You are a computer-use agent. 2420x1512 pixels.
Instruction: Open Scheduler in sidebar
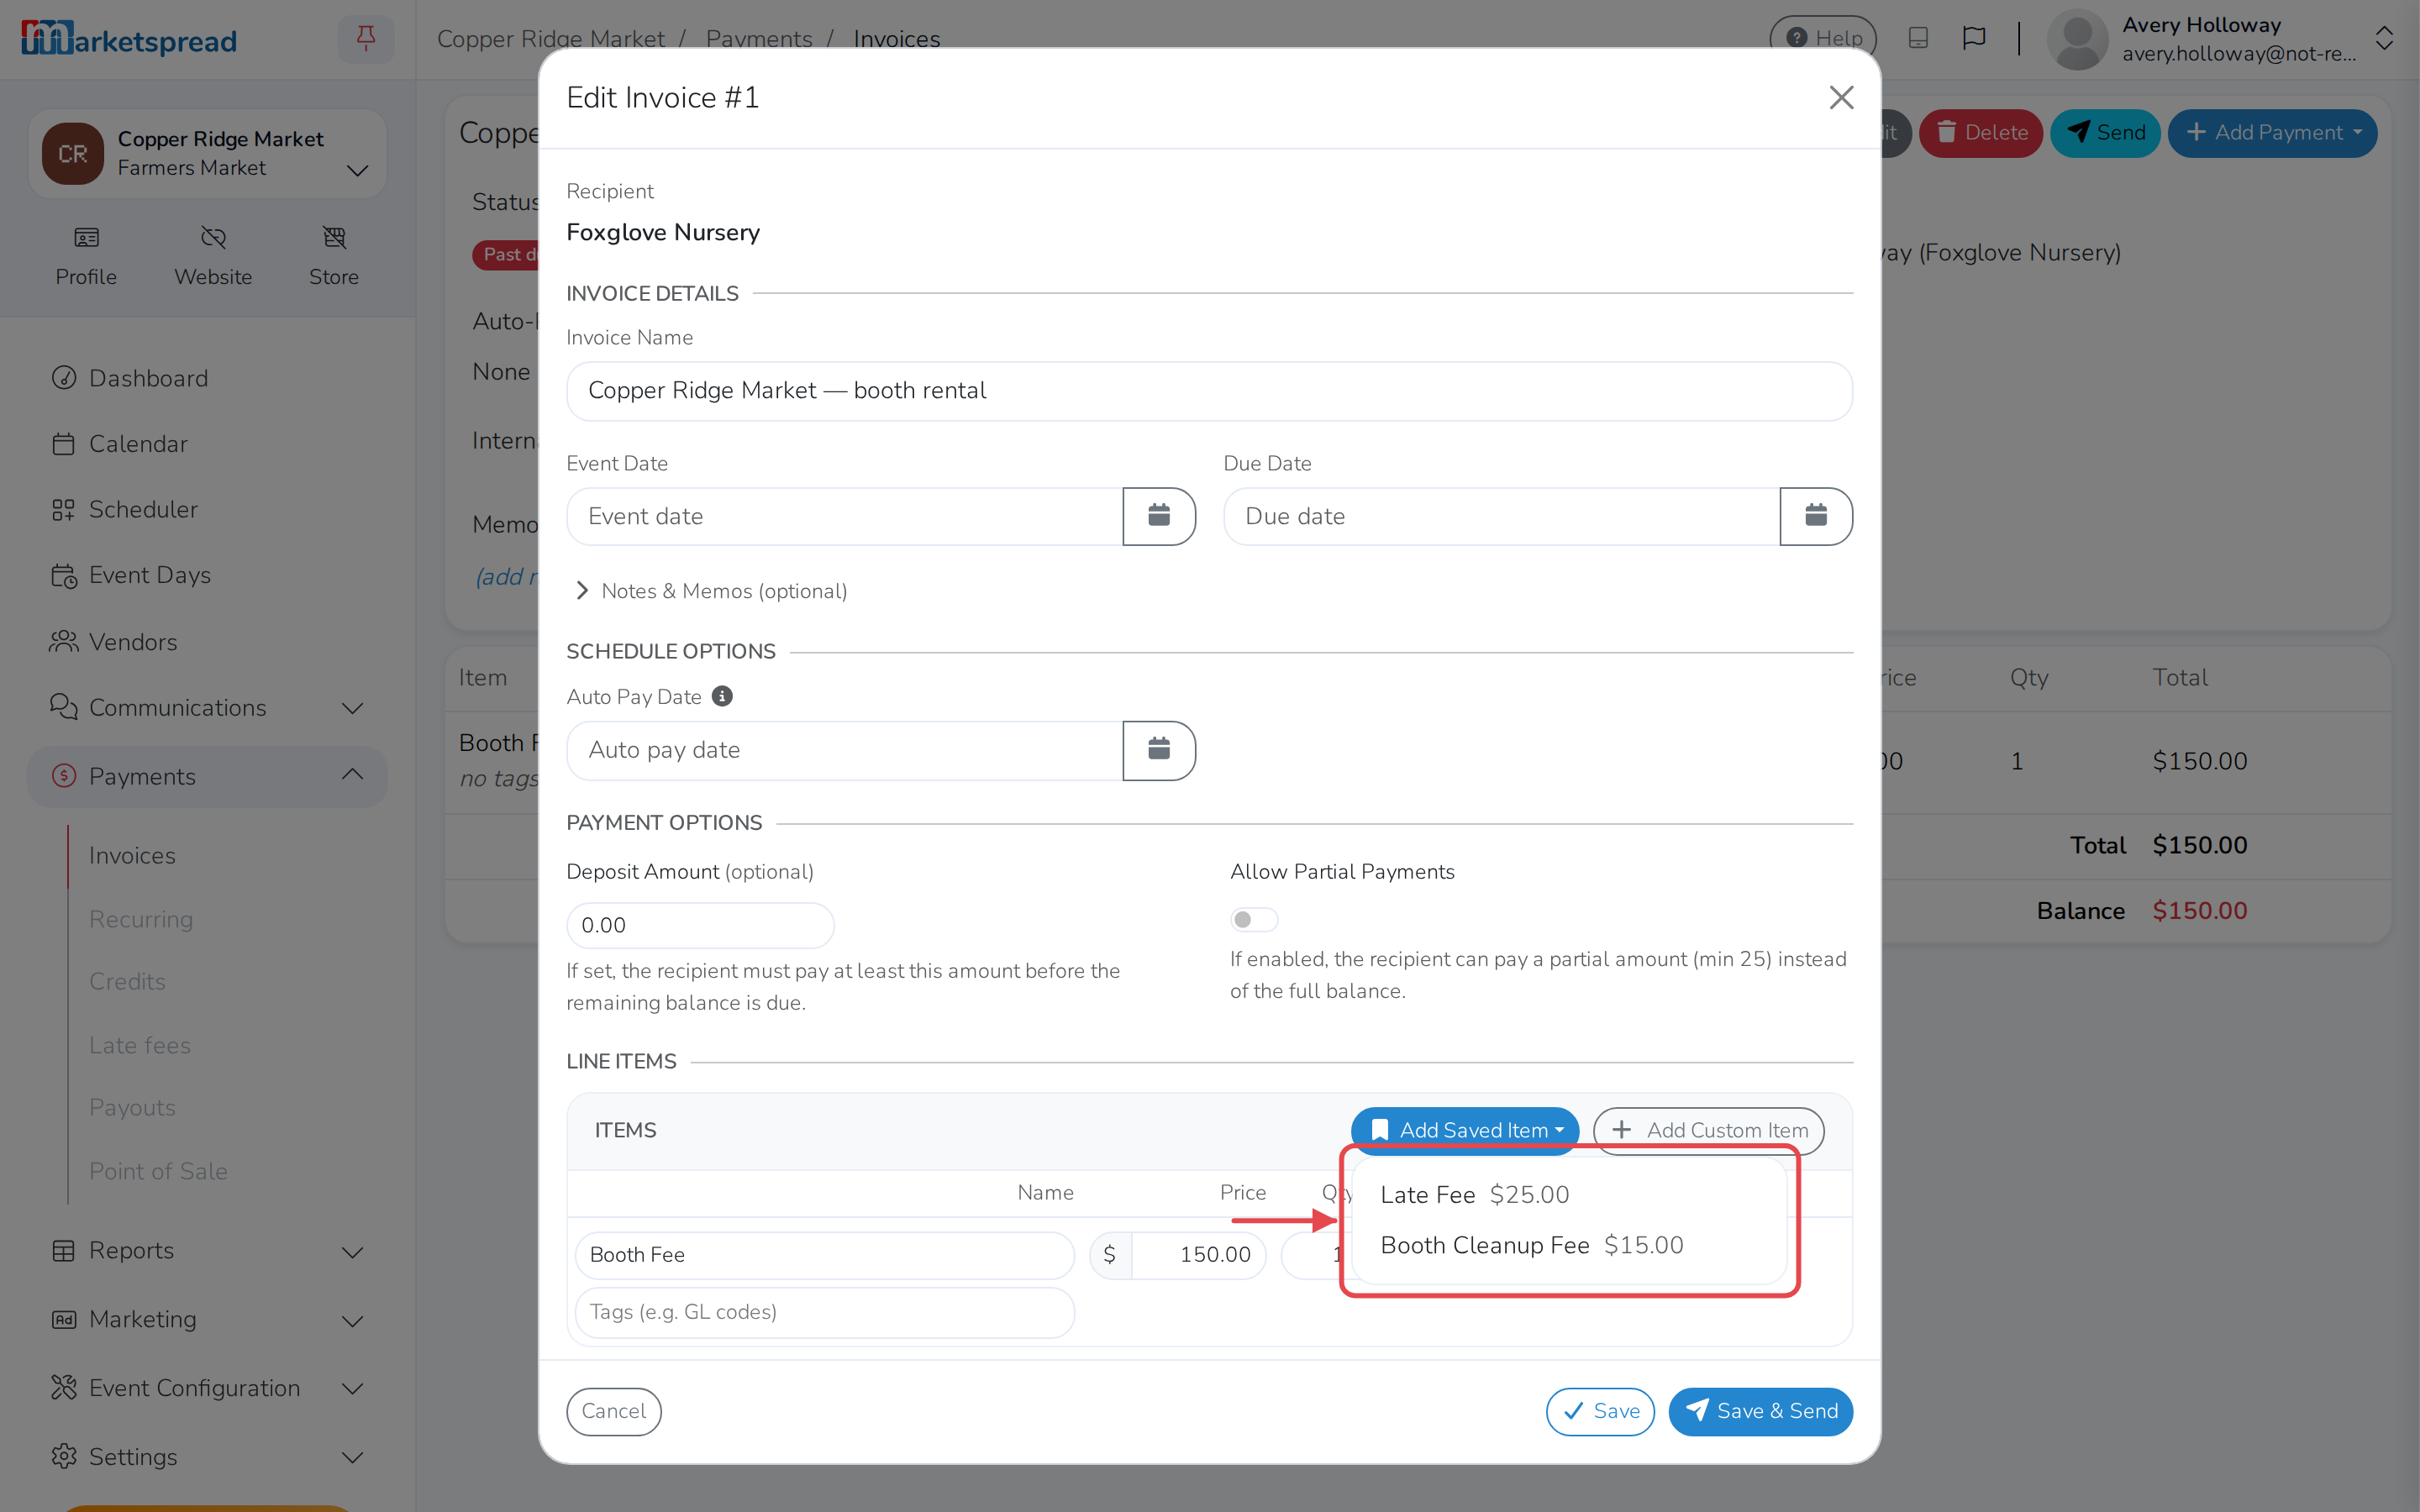coord(208,509)
